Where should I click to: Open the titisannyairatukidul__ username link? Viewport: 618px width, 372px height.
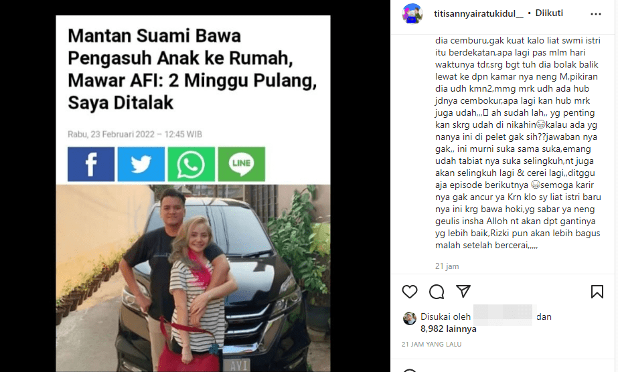tap(479, 13)
